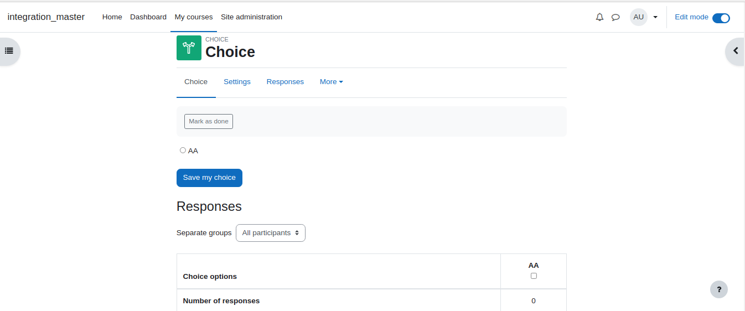This screenshot has width=745, height=311.
Task: Open the All participants groups dropdown
Action: (x=271, y=233)
